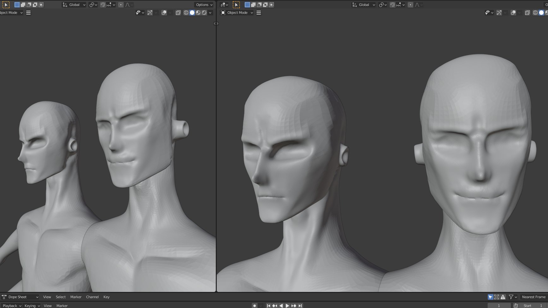The width and height of the screenshot is (548, 308).
Task: Open the timeline Keying popover
Action: (32, 305)
